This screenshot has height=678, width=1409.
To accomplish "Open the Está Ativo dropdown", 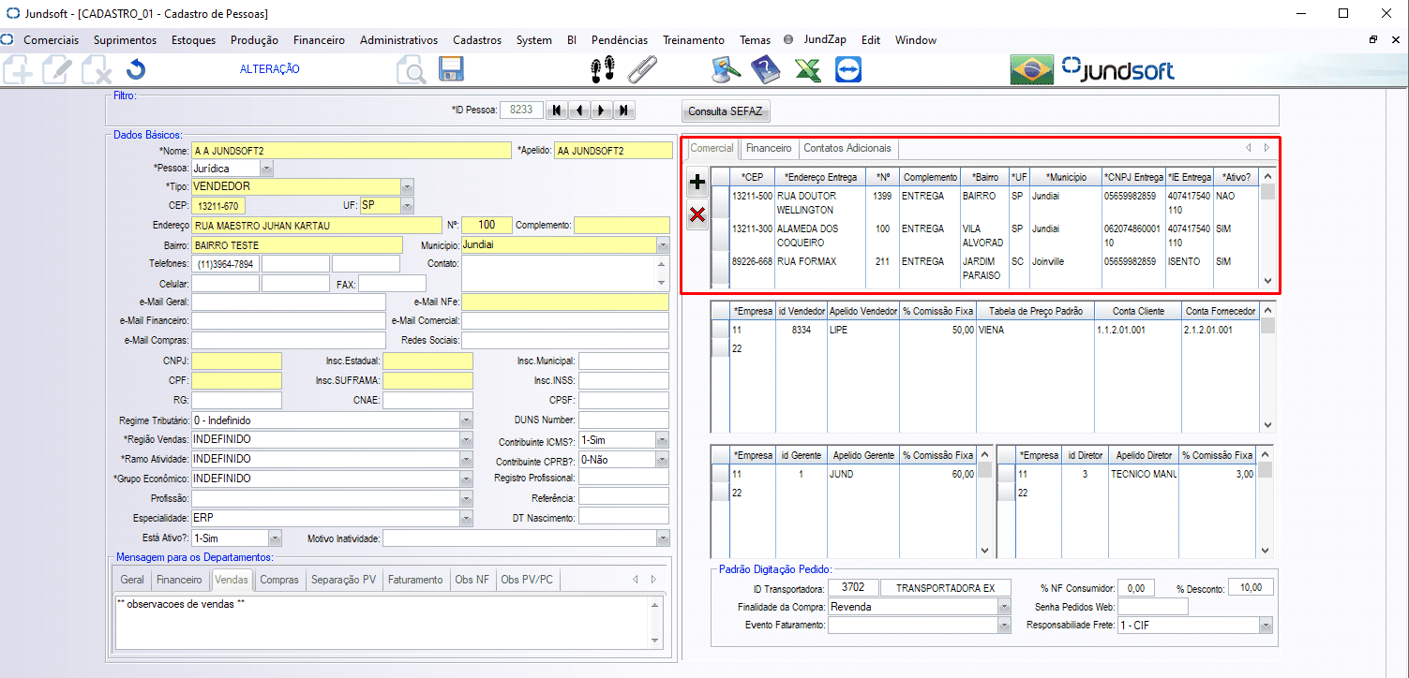I will 275,538.
